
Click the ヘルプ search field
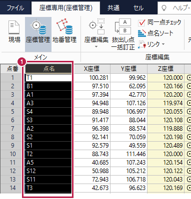point(174,8)
